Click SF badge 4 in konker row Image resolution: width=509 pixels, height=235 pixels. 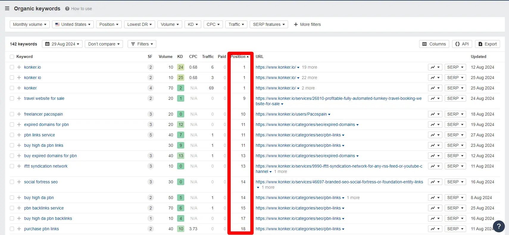[151, 88]
